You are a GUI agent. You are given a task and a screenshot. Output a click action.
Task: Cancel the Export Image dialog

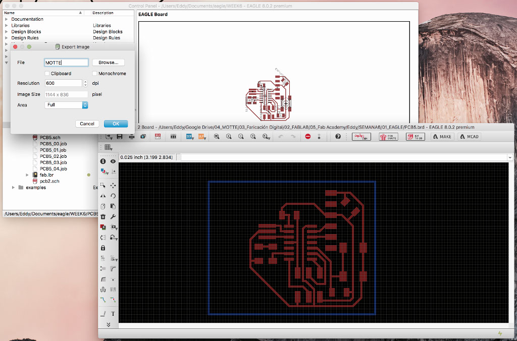pyautogui.click(x=87, y=124)
